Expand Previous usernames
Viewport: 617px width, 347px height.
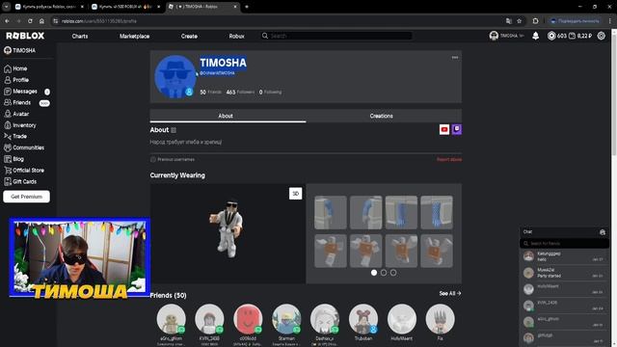(x=173, y=160)
